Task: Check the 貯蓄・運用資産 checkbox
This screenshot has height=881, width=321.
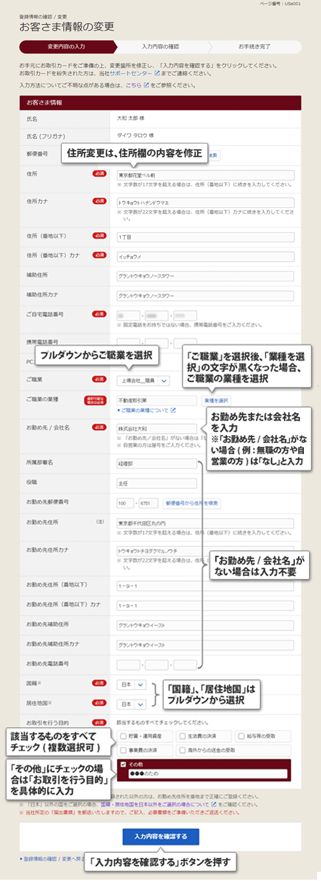Action: (123, 735)
